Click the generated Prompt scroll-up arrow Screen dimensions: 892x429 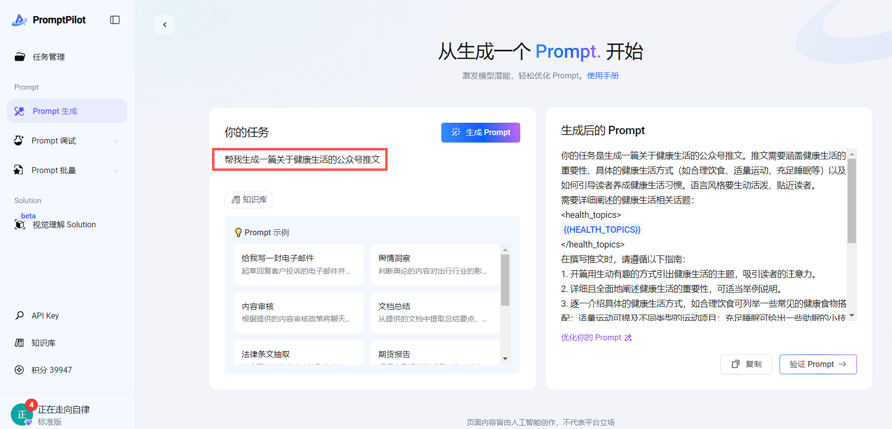click(852, 154)
